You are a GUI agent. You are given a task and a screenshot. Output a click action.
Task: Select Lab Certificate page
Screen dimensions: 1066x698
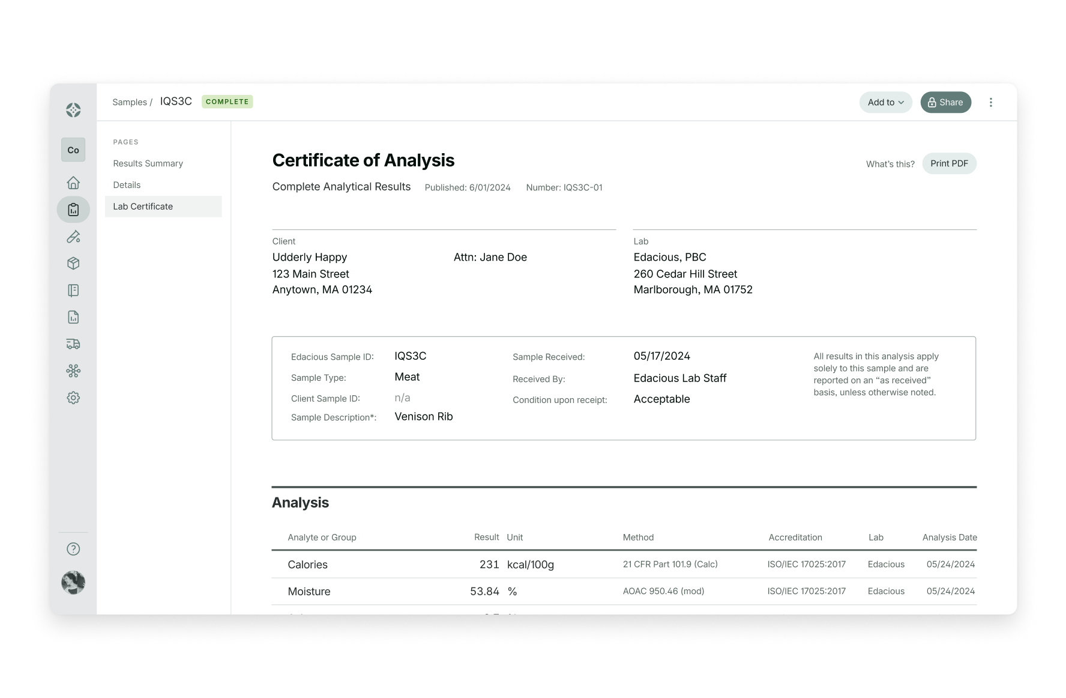(163, 206)
